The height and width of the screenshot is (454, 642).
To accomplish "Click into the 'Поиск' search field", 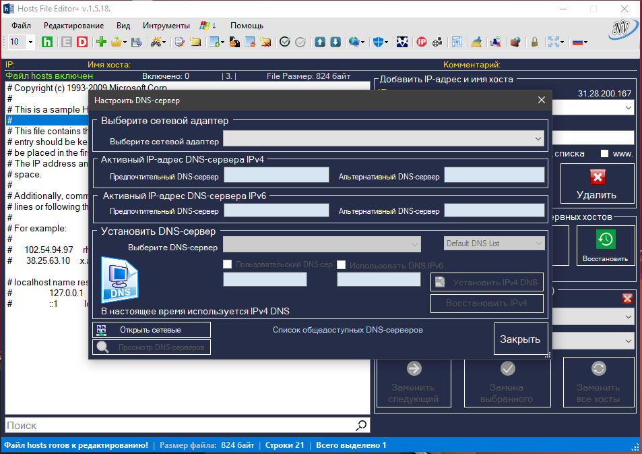I will click(x=179, y=425).
